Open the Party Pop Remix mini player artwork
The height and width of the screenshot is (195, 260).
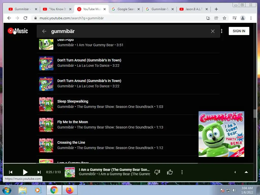click(221, 134)
